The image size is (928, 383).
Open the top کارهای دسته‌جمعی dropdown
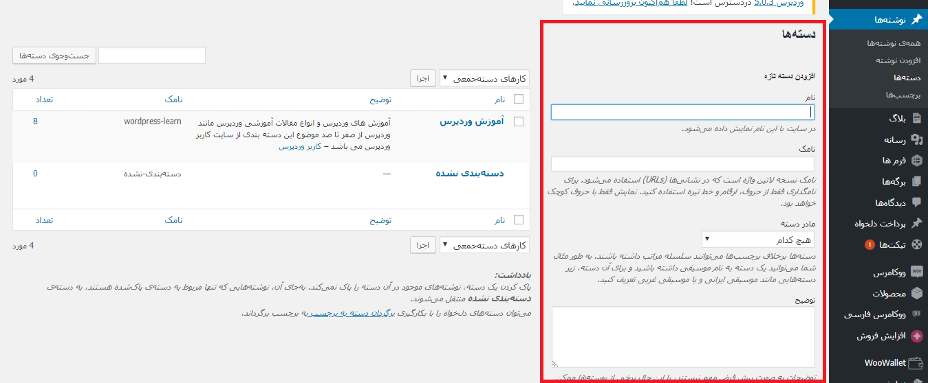484,78
